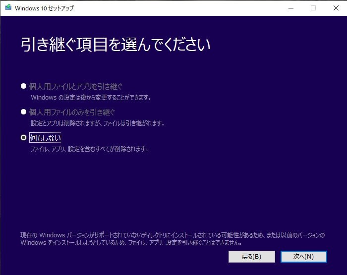The image size is (347, 275).
Task: Click text 'Windows の設定は後から変更することができます。'
Action: (91, 97)
